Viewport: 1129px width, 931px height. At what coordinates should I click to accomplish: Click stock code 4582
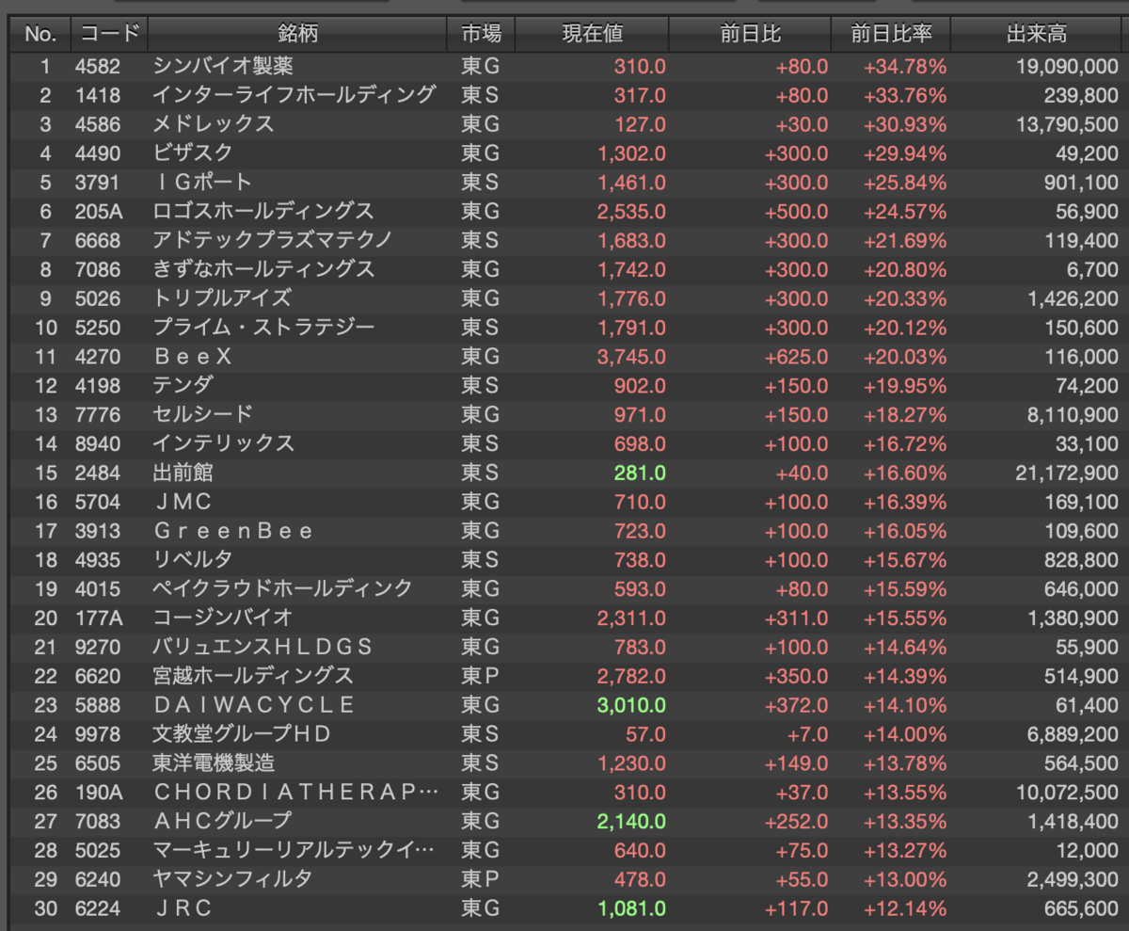click(98, 67)
